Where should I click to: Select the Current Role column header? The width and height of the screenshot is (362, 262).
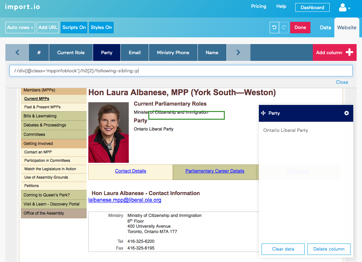[x=71, y=52]
